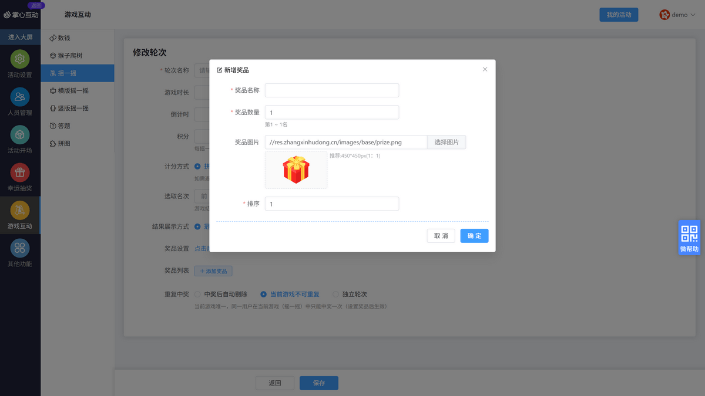
Task: Open 其他功能 sidebar icon
Action: point(20,253)
